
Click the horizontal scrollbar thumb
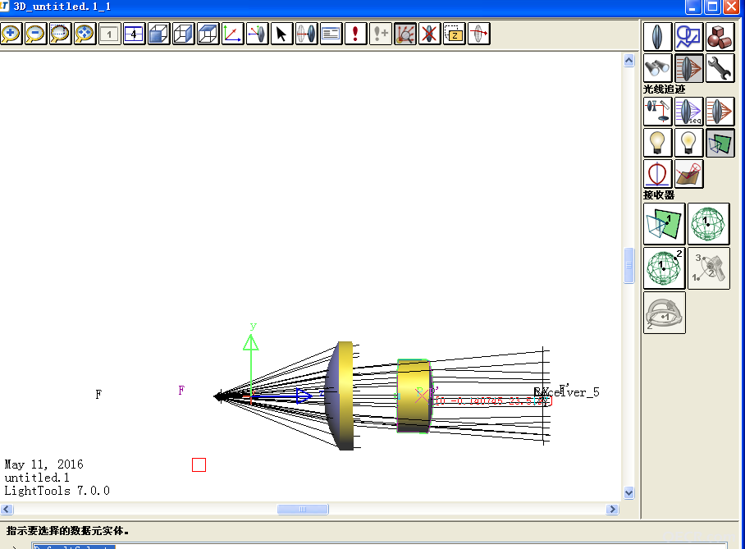[303, 509]
